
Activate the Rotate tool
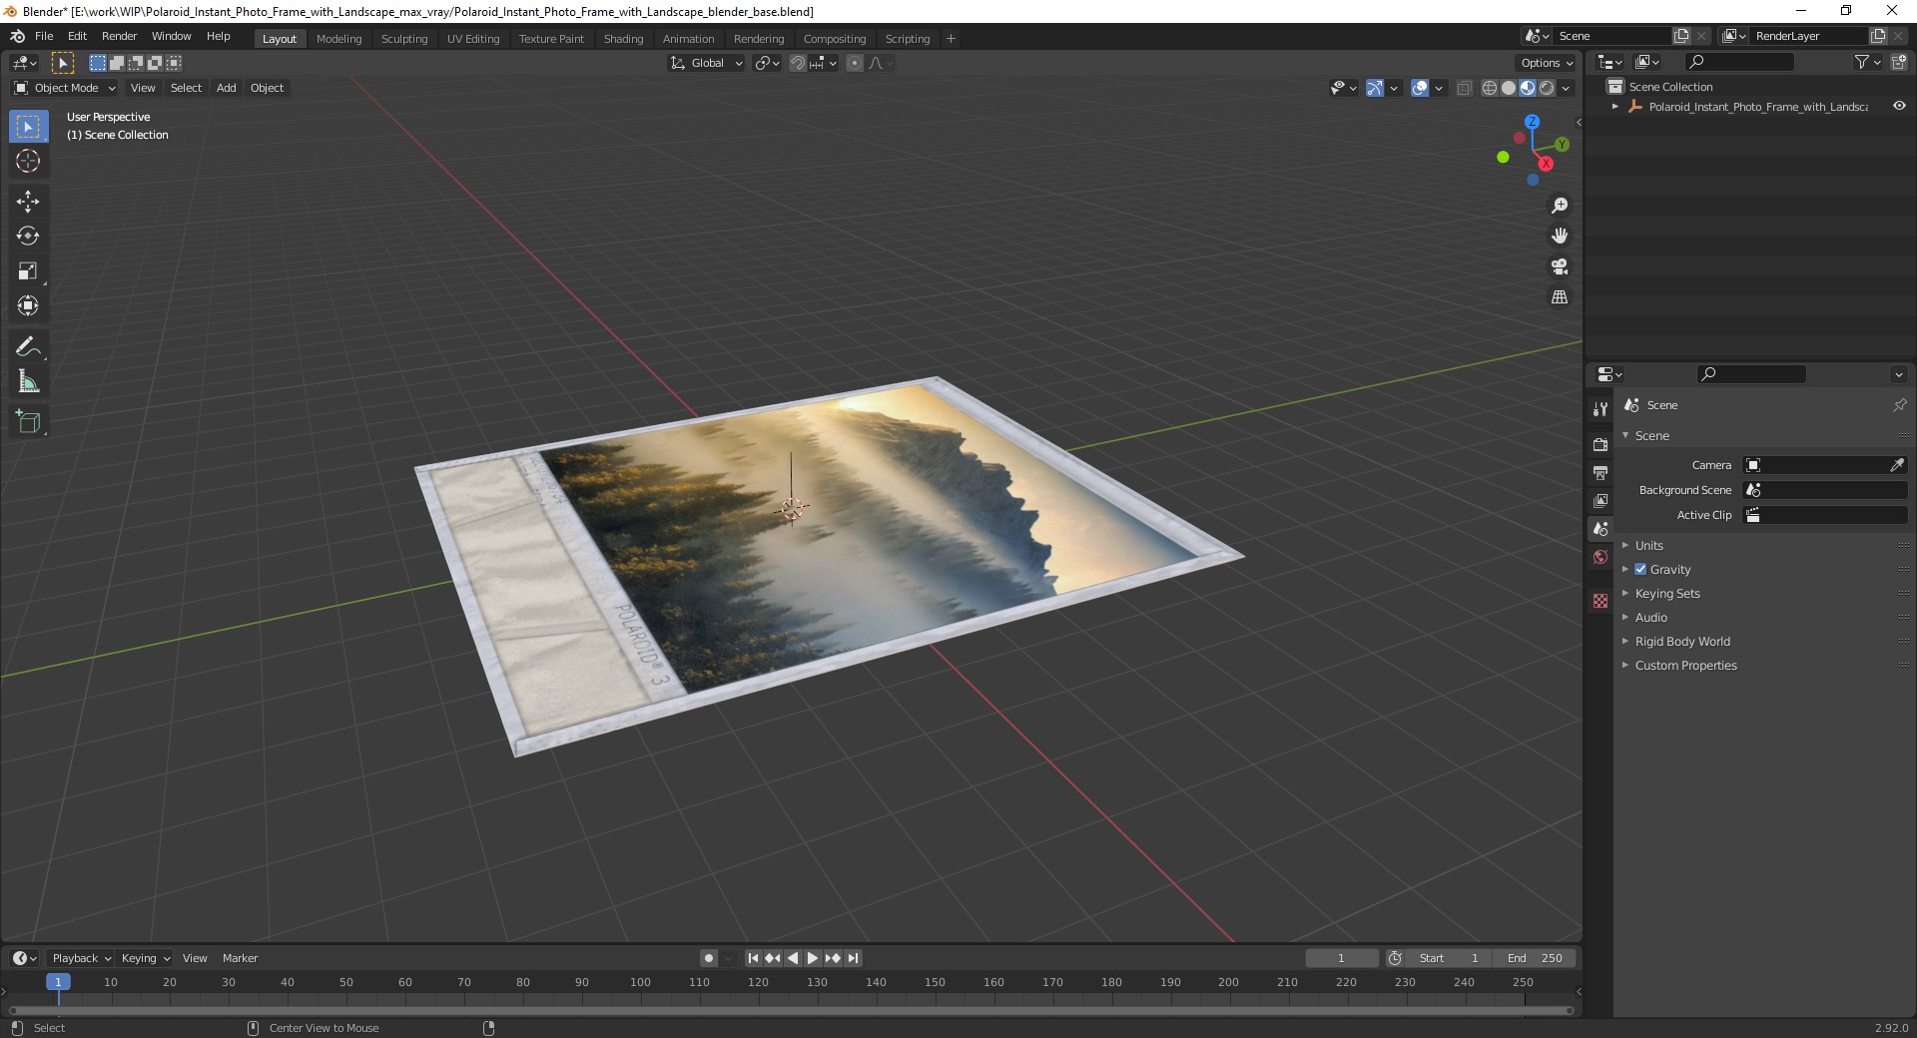[28, 237]
